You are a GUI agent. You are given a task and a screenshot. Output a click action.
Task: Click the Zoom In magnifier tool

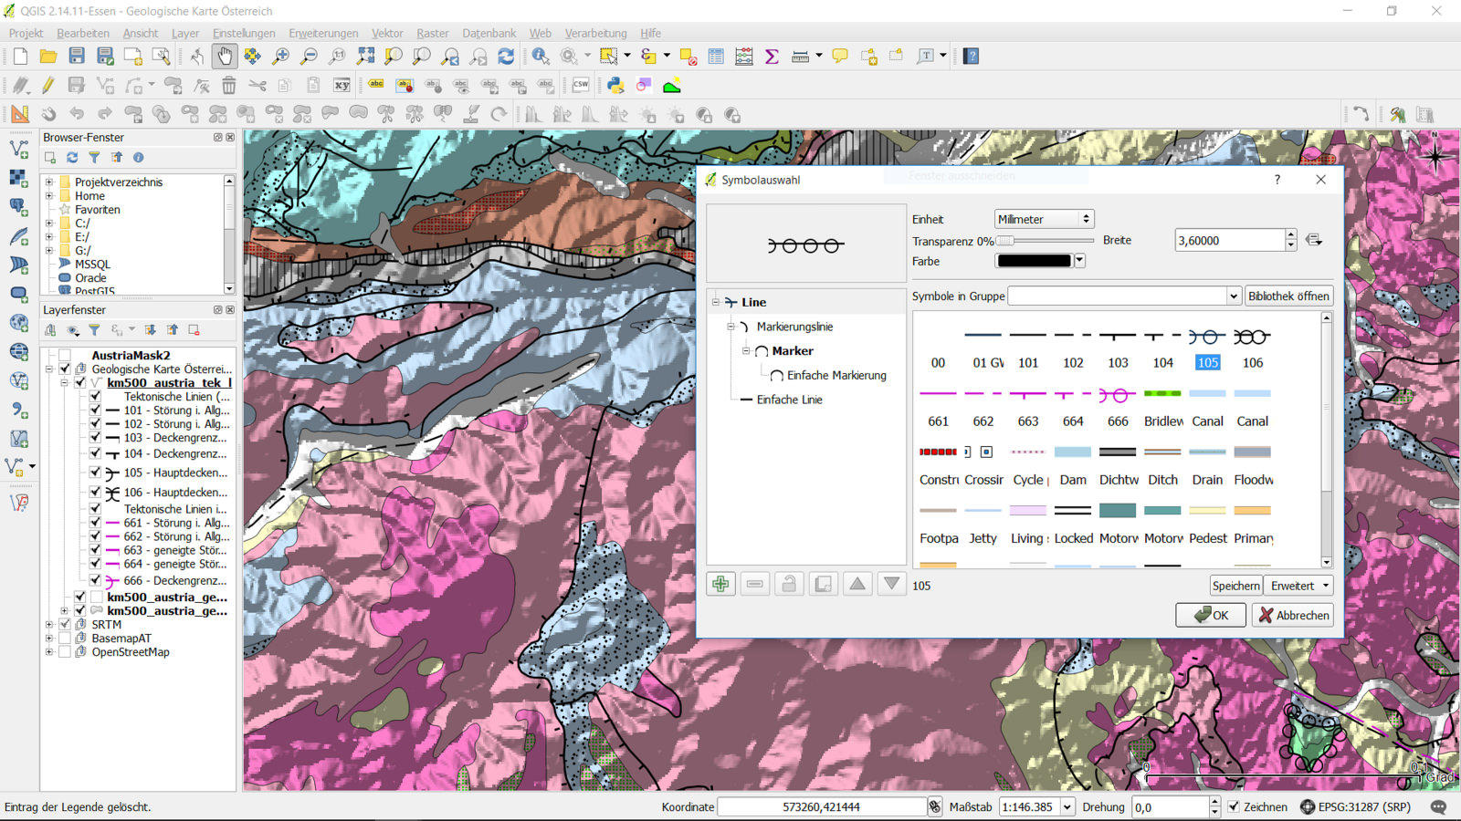click(281, 57)
